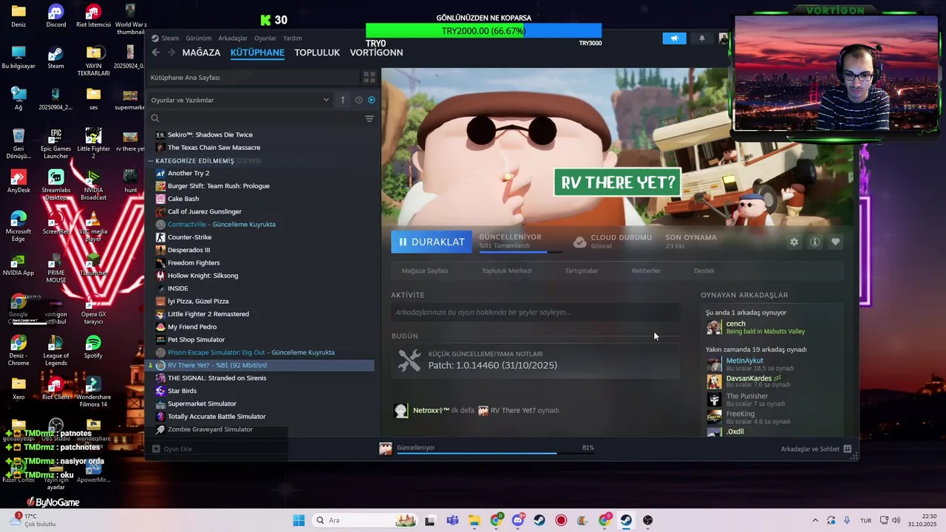Open the Yardım menu
946x532 pixels.
coord(293,38)
